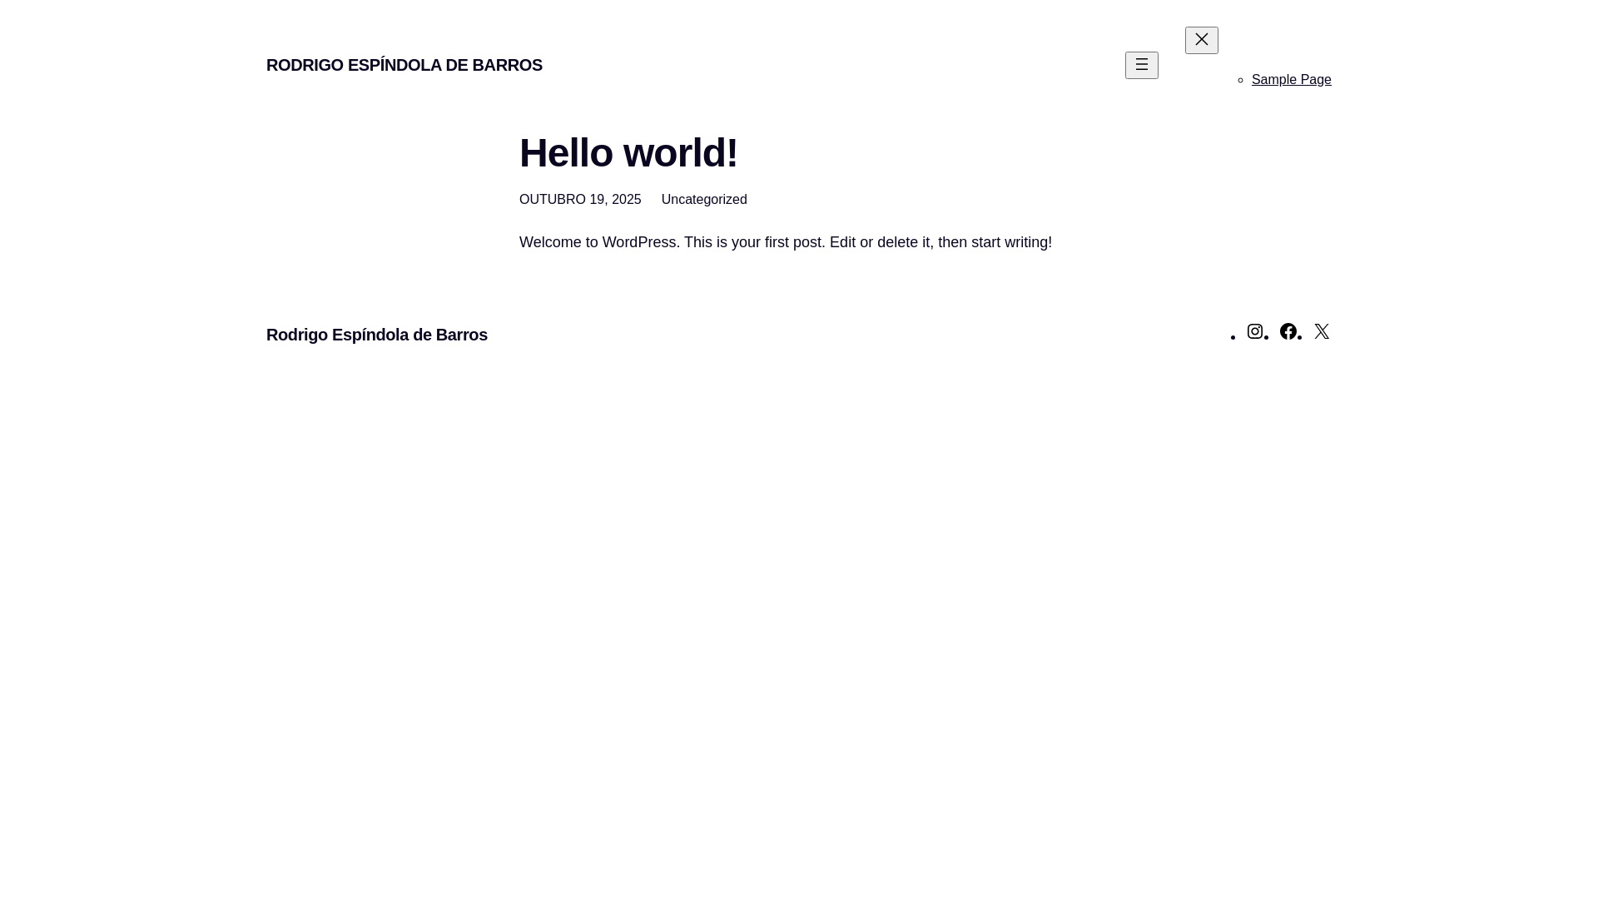Click the X (Twitter) social icon
The width and height of the screenshot is (1598, 899).
point(1321,331)
